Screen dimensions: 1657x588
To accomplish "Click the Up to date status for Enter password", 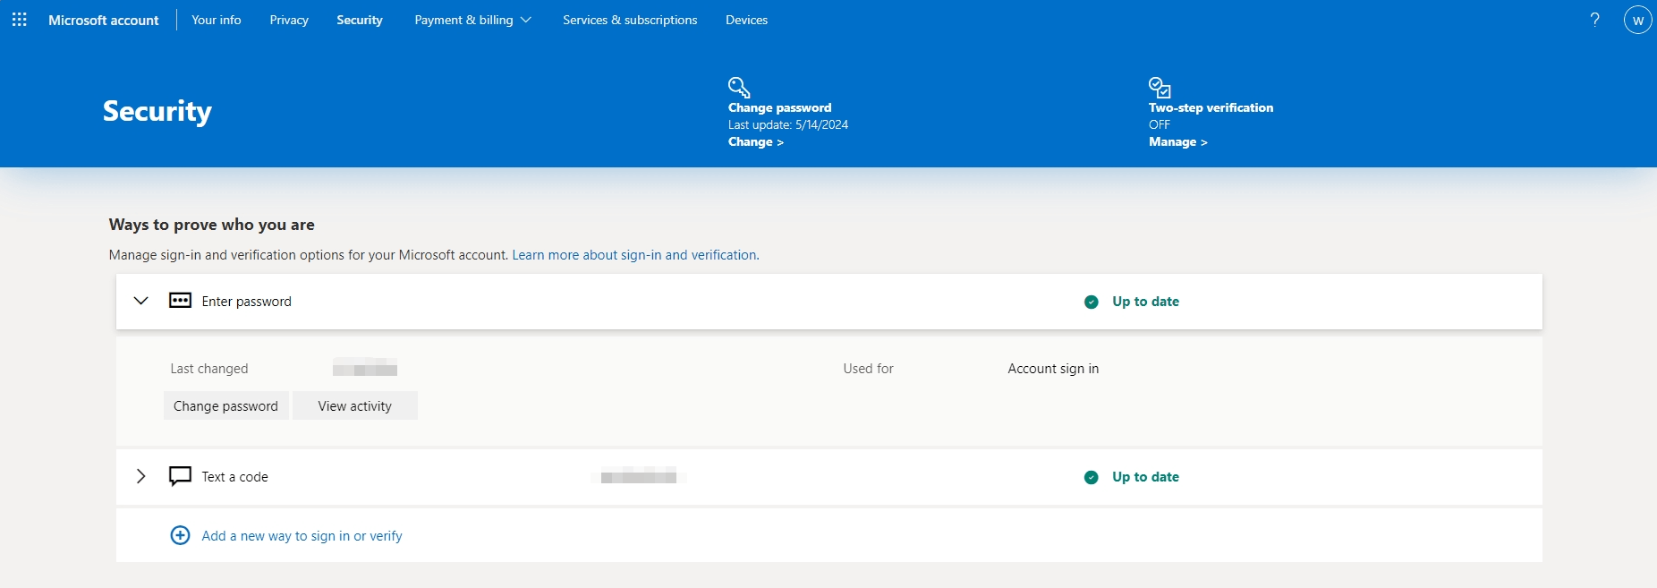I will tap(1145, 302).
